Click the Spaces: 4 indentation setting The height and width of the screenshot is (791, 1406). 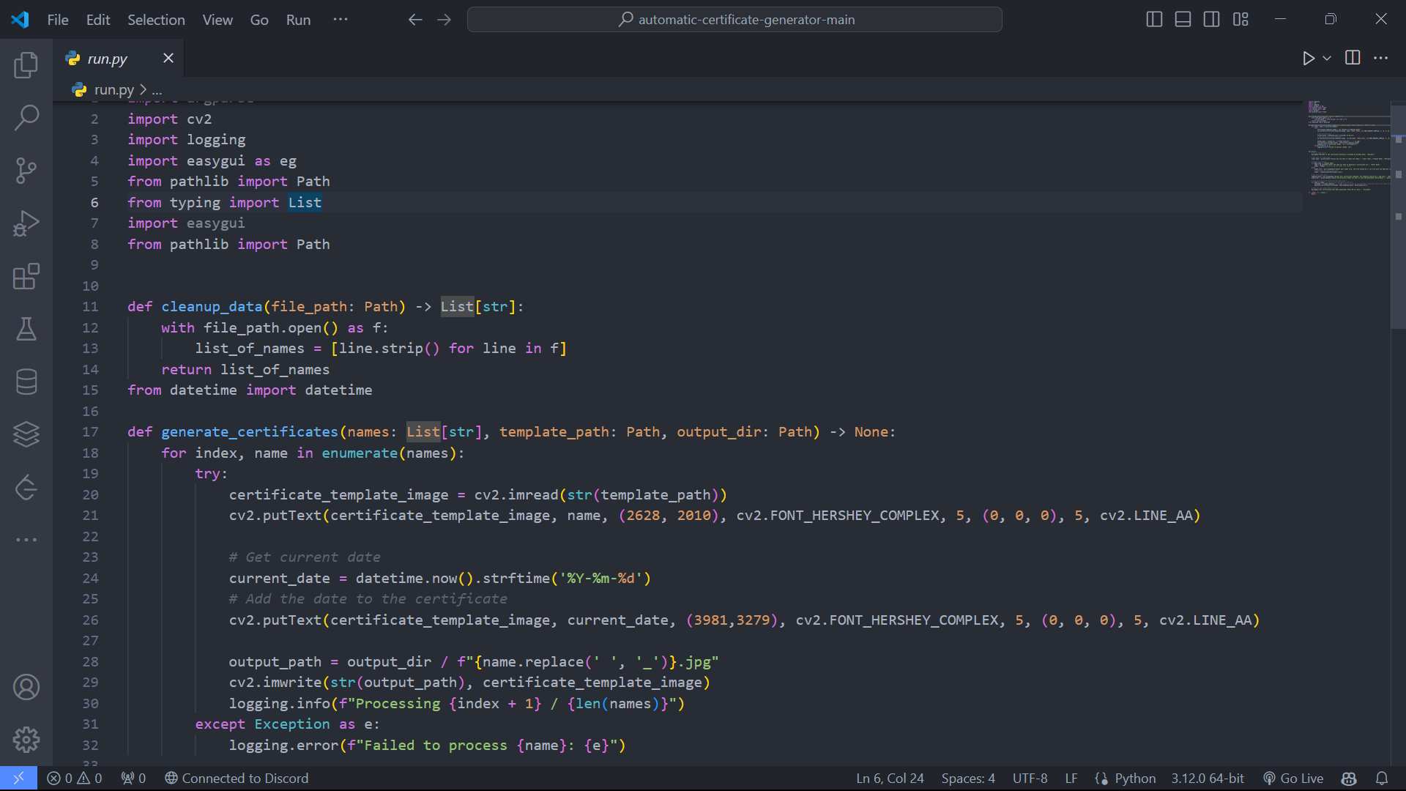point(968,779)
